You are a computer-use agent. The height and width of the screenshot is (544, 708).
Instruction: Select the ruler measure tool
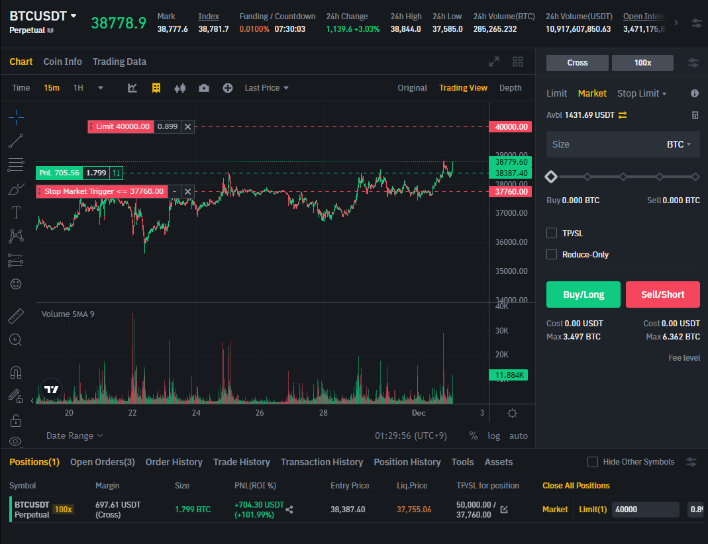[x=16, y=316]
